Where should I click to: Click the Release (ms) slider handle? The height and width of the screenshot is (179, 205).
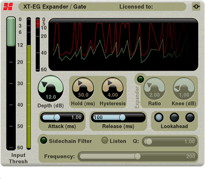click(122, 117)
